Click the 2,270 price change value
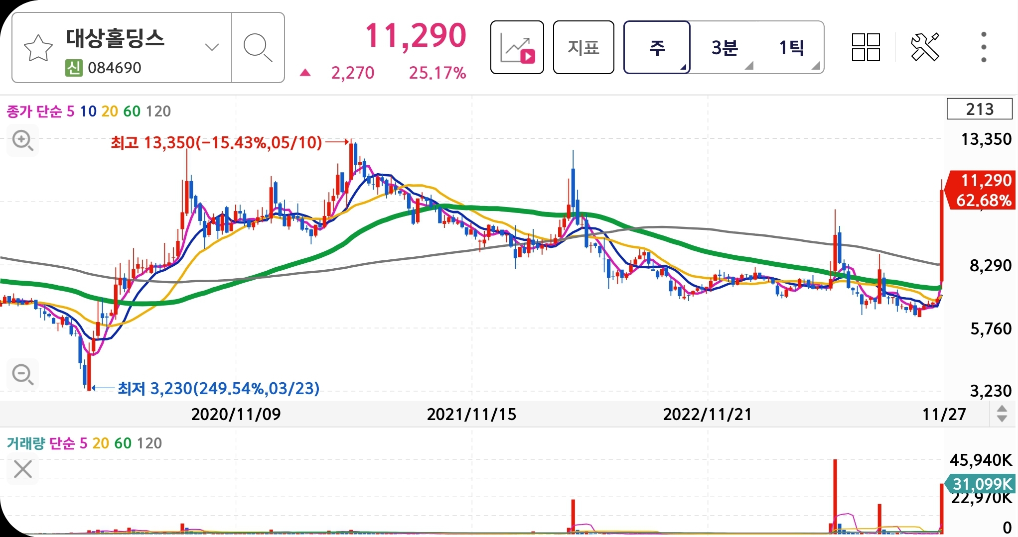The height and width of the screenshot is (537, 1018). click(353, 73)
